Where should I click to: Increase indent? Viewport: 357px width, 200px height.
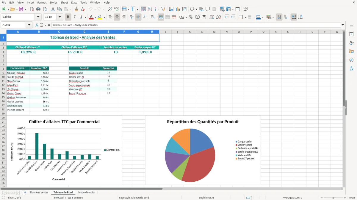(227, 17)
